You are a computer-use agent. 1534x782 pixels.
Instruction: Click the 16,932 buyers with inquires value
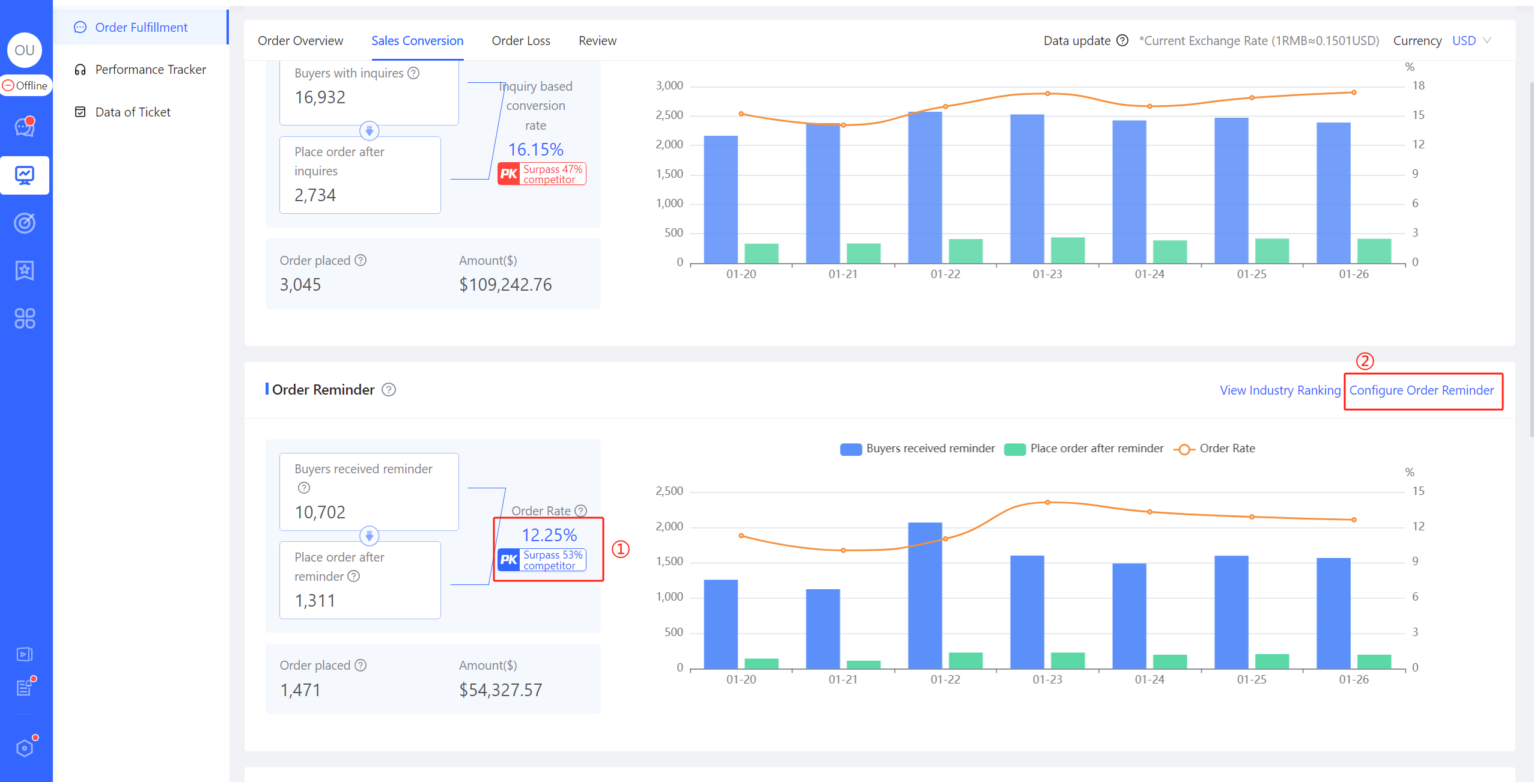(x=320, y=97)
